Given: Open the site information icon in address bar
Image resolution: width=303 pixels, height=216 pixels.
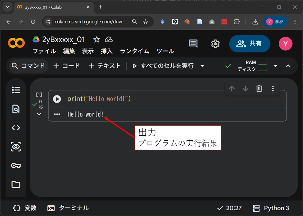Looking at the screenshot, I should (48, 22).
